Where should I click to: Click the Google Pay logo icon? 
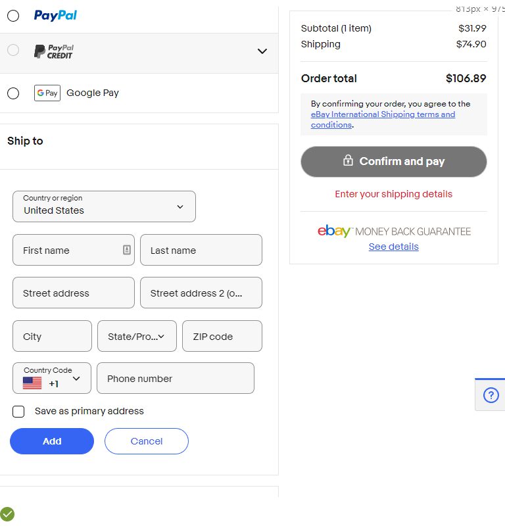47,93
